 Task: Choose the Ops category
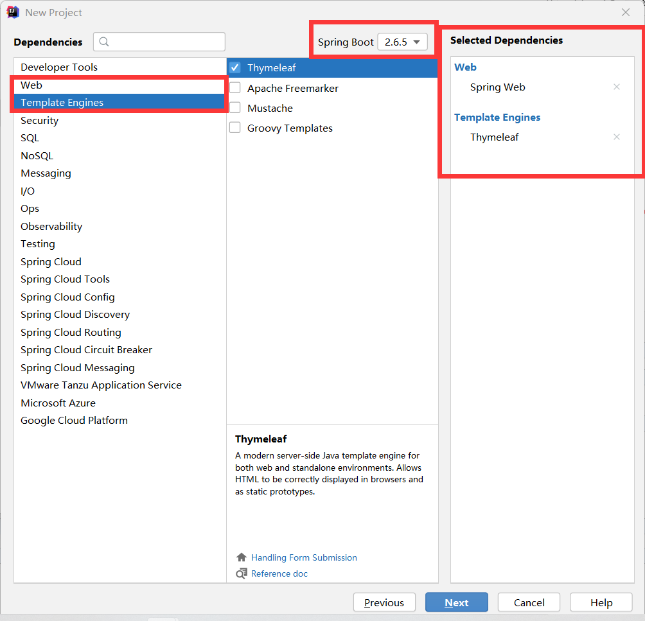coord(119,209)
